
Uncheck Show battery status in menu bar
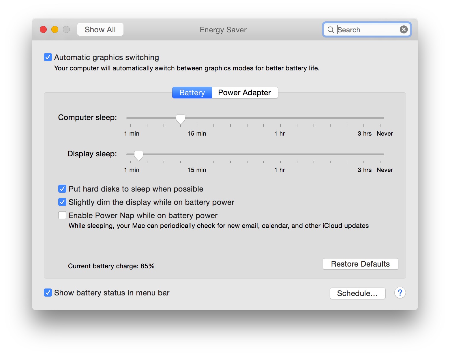[x=48, y=293]
